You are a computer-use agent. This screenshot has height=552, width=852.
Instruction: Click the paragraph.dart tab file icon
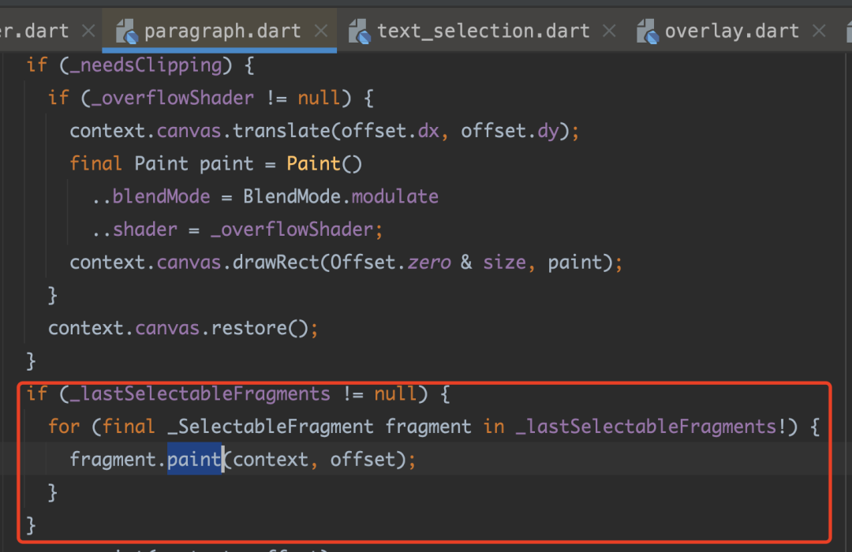127,32
